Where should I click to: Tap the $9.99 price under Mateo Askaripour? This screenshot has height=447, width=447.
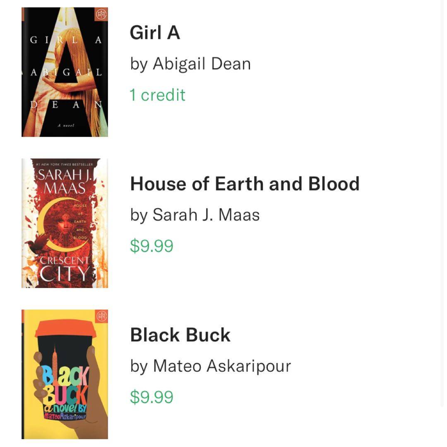coord(151,397)
